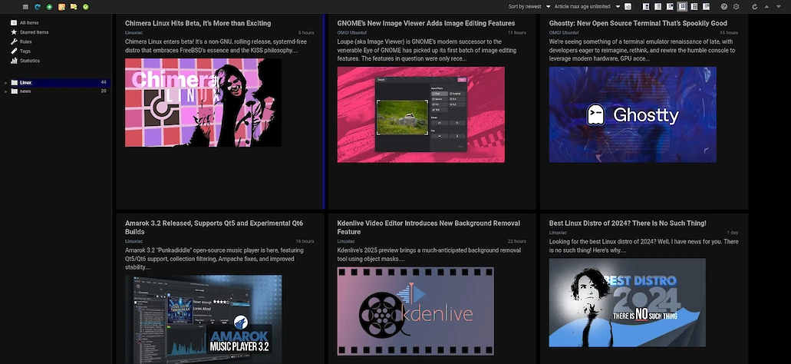
Task: Click the Linuxiac source on Amarok article
Action: coord(133,241)
